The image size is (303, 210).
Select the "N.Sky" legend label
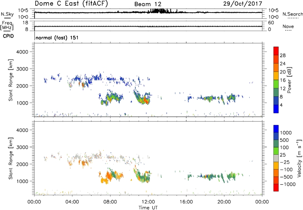7,14
